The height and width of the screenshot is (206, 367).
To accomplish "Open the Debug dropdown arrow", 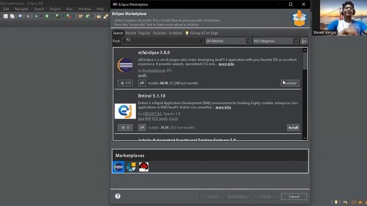I will (41, 16).
